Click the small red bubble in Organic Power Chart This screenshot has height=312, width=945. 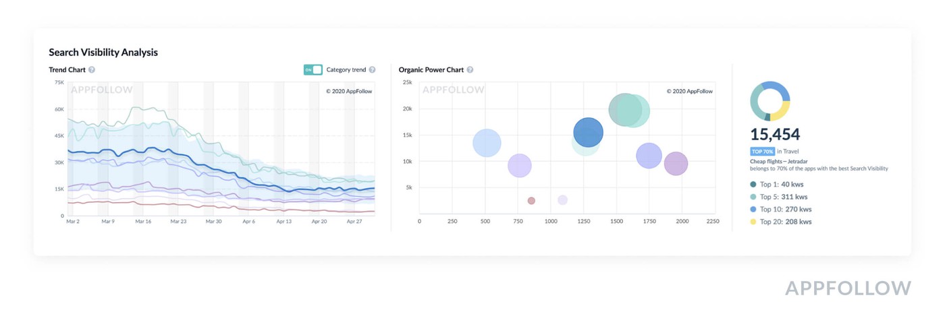coord(531,201)
